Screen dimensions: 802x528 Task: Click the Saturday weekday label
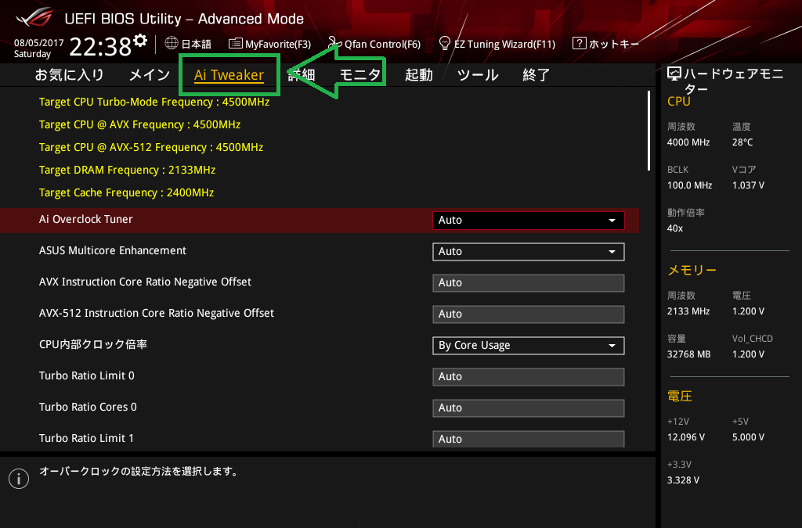pyautogui.click(x=32, y=54)
